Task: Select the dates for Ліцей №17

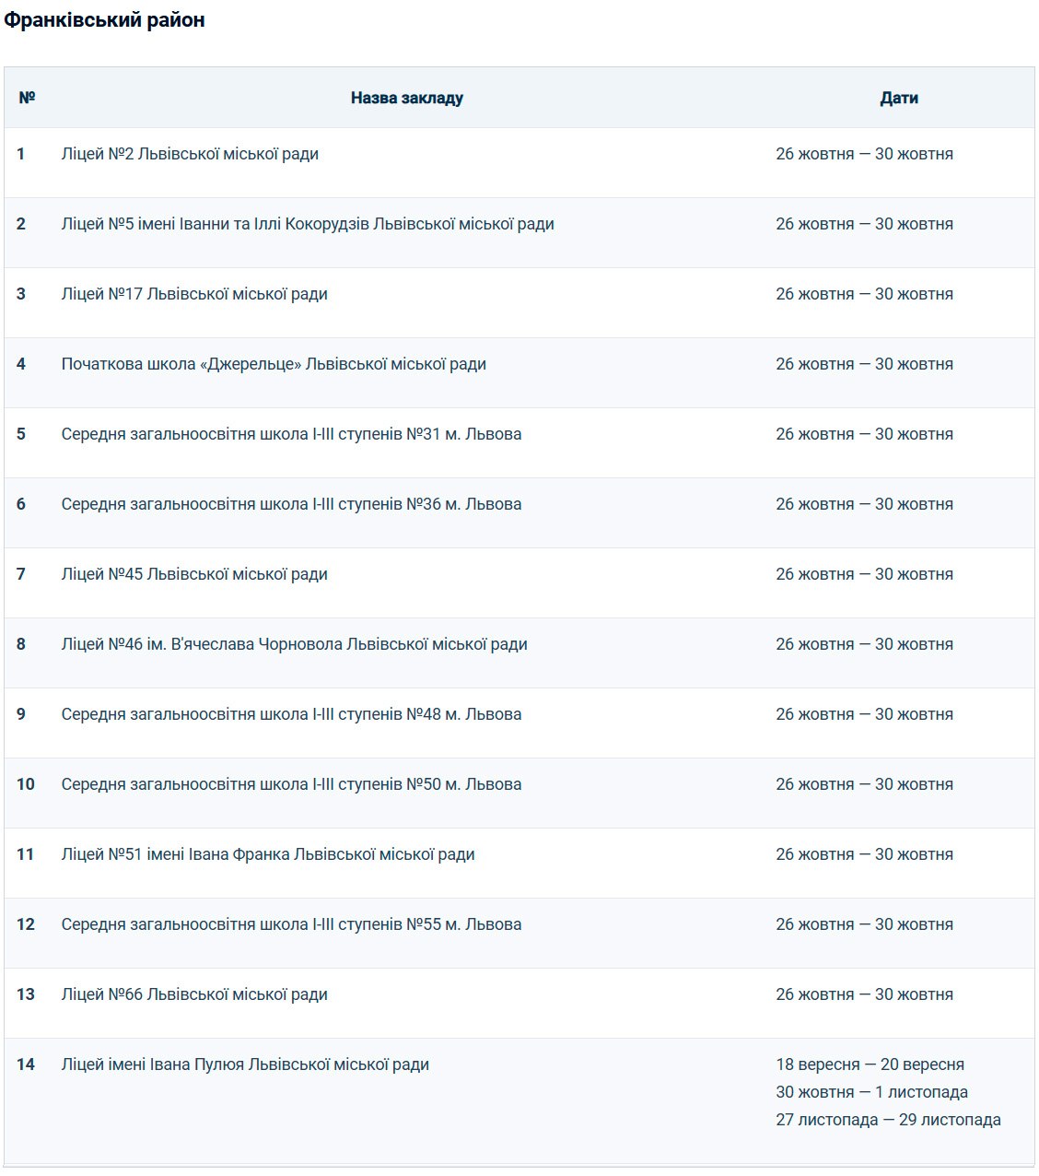Action: click(x=864, y=294)
